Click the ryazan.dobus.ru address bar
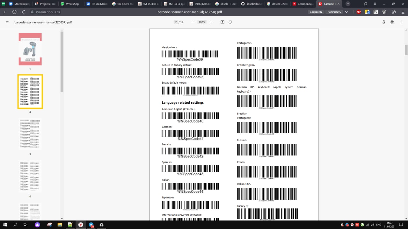 pos(48,12)
